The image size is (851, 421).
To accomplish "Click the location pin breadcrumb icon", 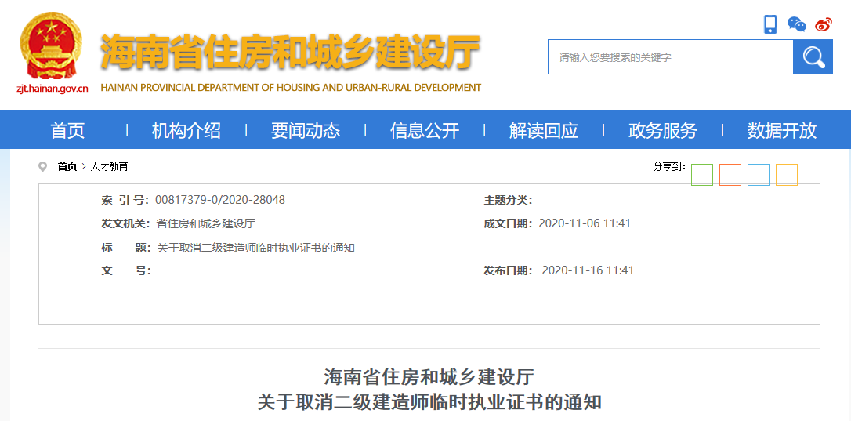I will [43, 166].
